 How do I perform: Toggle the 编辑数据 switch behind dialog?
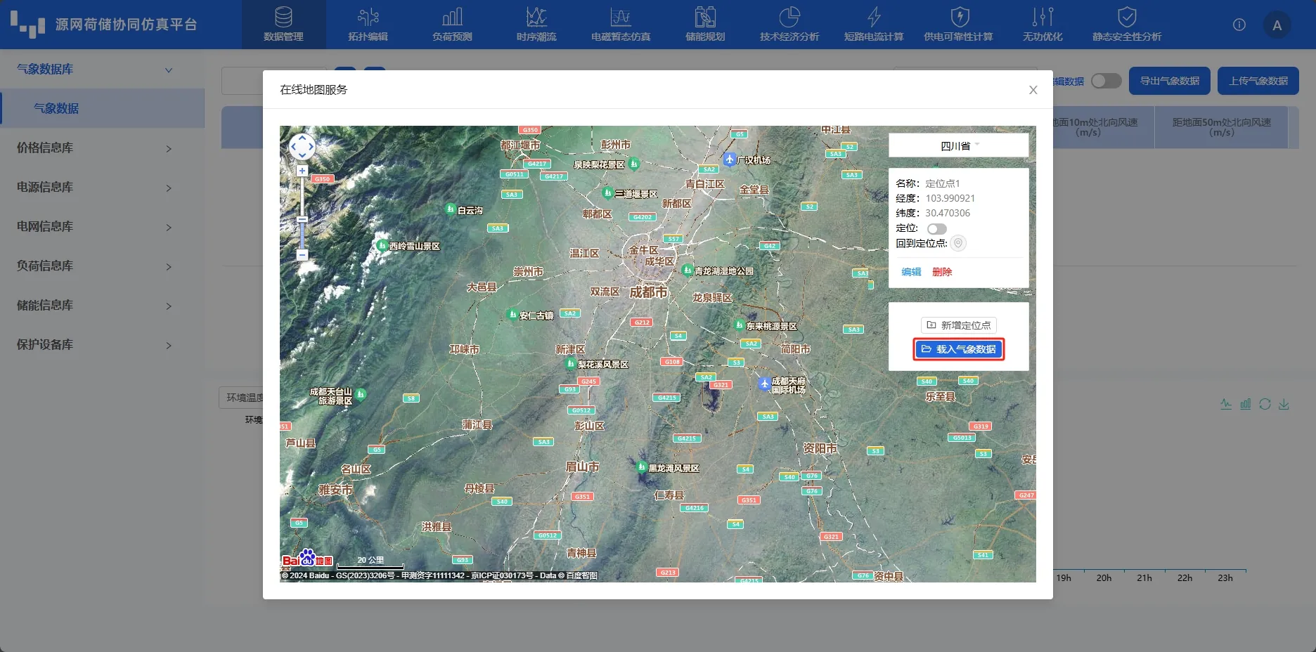point(1106,81)
